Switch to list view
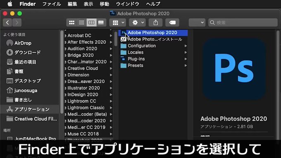This screenshot has height=158, width=281. click(81, 23)
